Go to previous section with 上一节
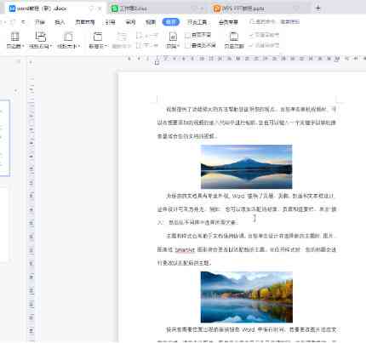The width and height of the screenshot is (366, 343). point(147,36)
